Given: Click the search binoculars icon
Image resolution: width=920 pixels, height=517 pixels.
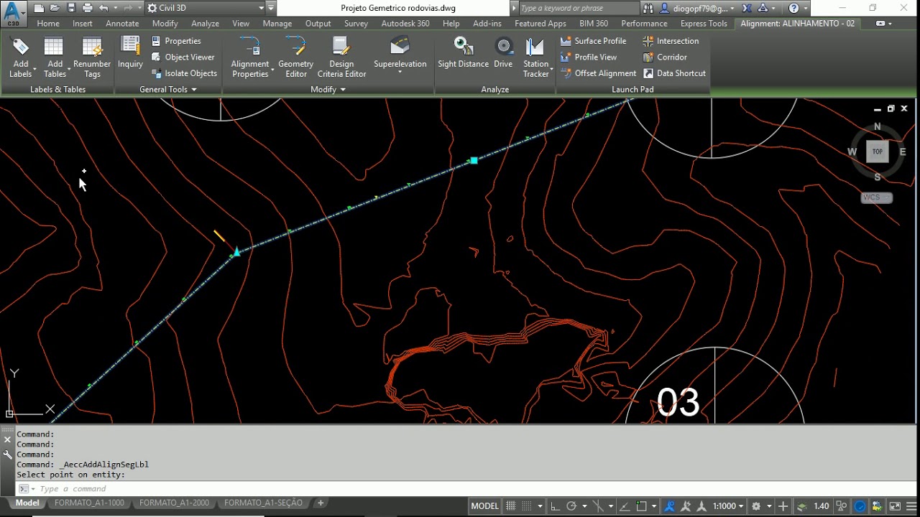Looking at the screenshot, I should click(648, 8).
